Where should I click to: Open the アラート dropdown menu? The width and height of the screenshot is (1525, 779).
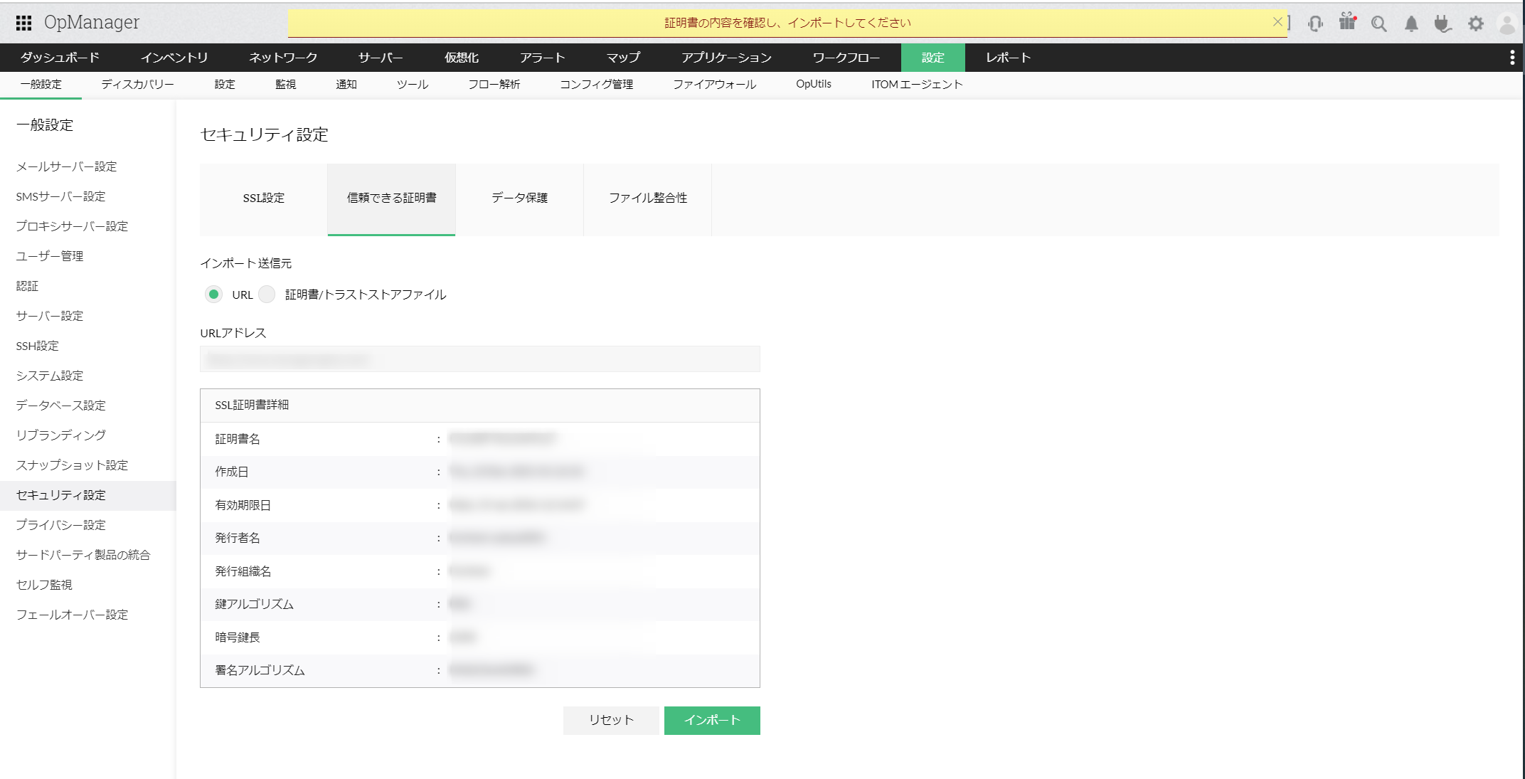click(x=543, y=58)
